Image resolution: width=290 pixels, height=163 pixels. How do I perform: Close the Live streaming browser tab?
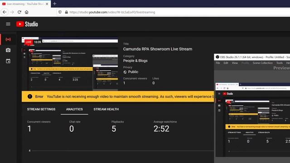coord(47,4)
